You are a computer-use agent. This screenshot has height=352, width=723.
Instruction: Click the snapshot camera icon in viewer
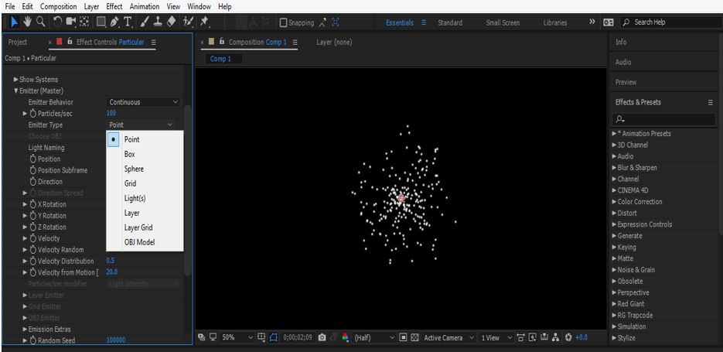pyautogui.click(x=322, y=338)
